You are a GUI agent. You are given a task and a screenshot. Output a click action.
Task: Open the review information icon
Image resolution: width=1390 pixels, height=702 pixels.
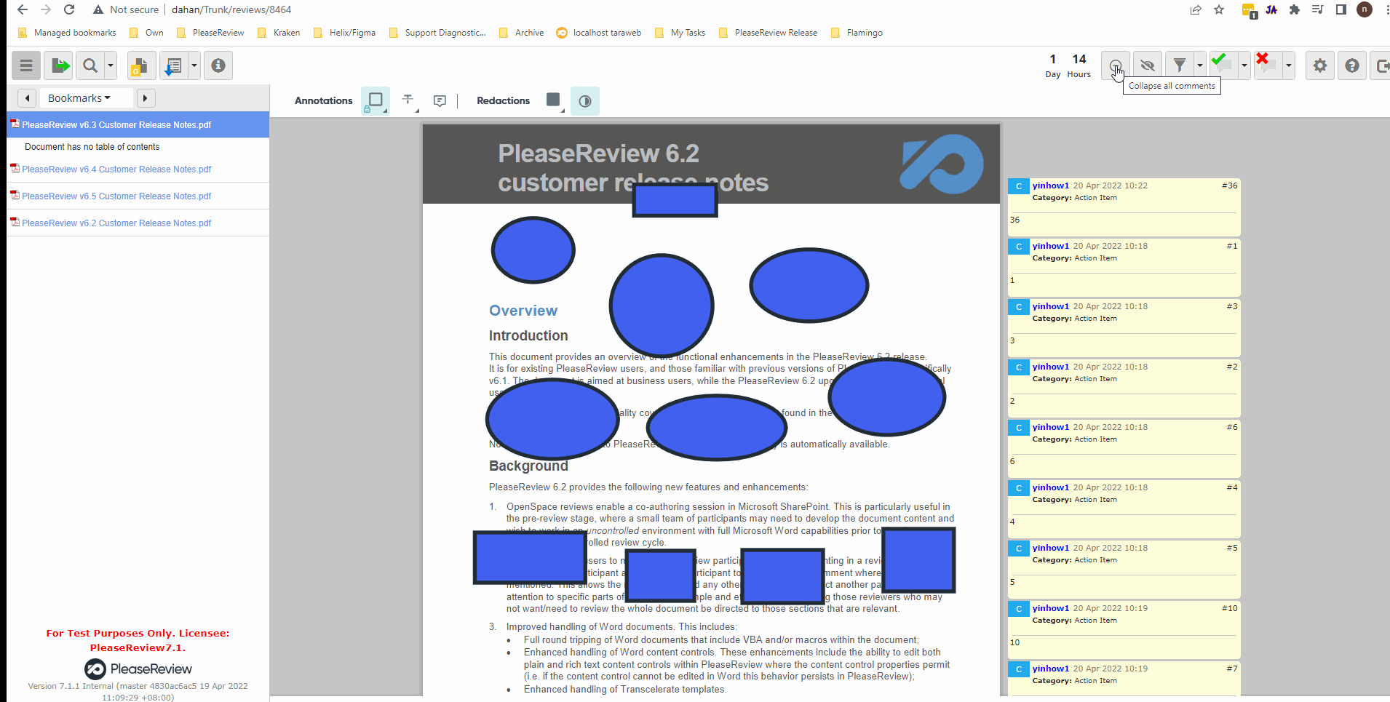(x=218, y=65)
